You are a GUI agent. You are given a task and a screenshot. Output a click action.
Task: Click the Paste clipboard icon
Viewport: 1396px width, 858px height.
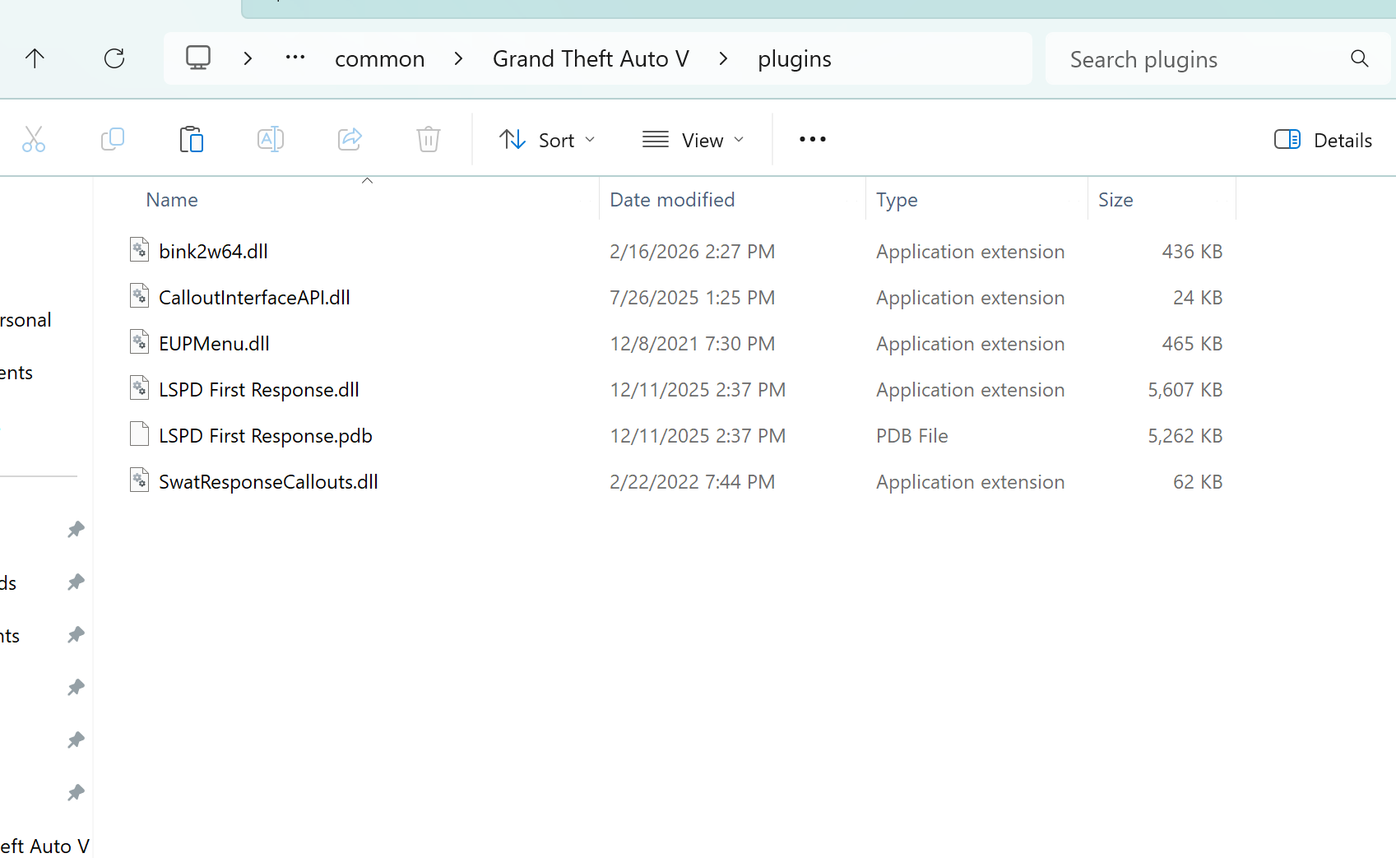(191, 140)
